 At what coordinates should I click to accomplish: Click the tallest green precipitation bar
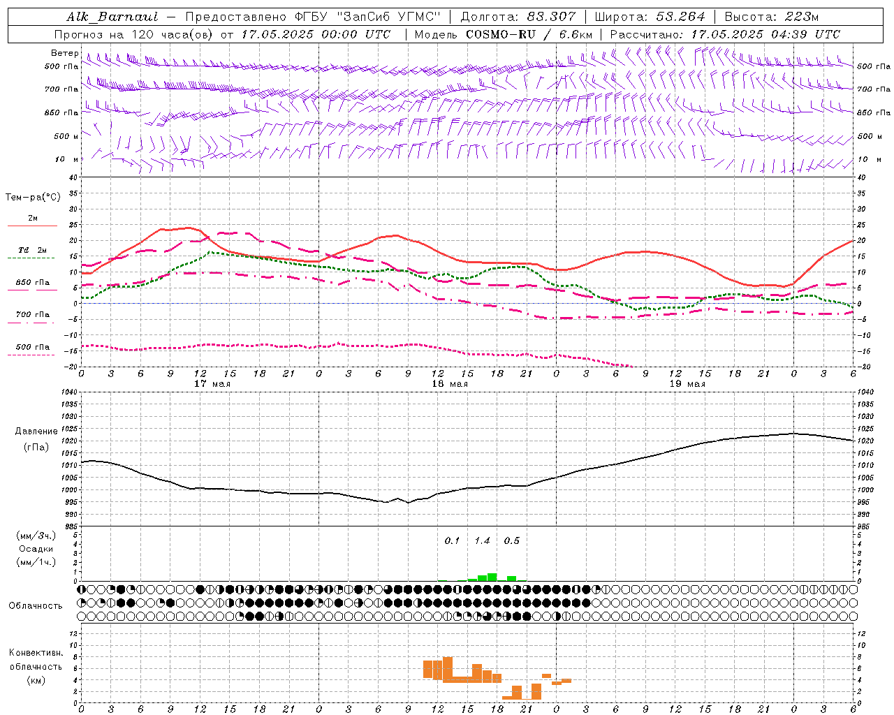492,577
